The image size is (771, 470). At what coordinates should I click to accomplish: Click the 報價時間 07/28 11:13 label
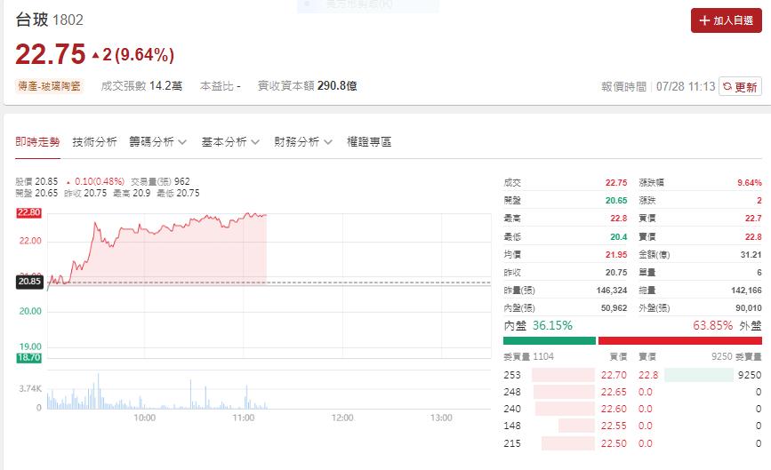[658, 86]
